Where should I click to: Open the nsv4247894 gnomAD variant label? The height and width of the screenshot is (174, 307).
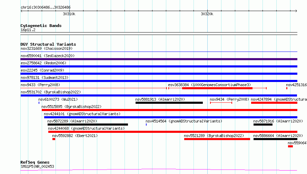(x=279, y=99)
